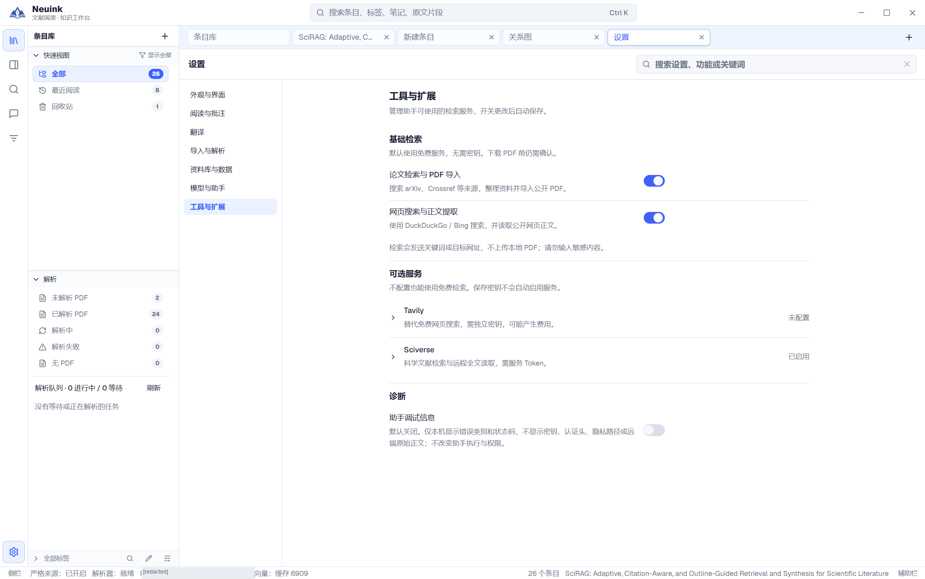
Task: Click the settings gear icon
Action: tap(14, 552)
